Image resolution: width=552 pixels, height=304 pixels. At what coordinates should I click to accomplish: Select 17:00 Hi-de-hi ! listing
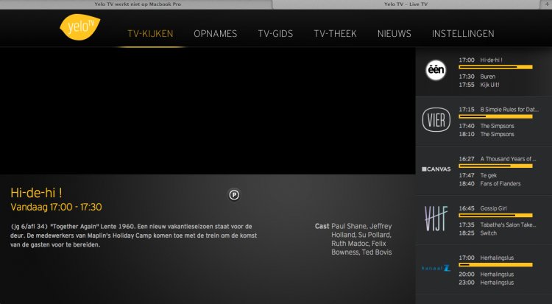click(x=481, y=60)
